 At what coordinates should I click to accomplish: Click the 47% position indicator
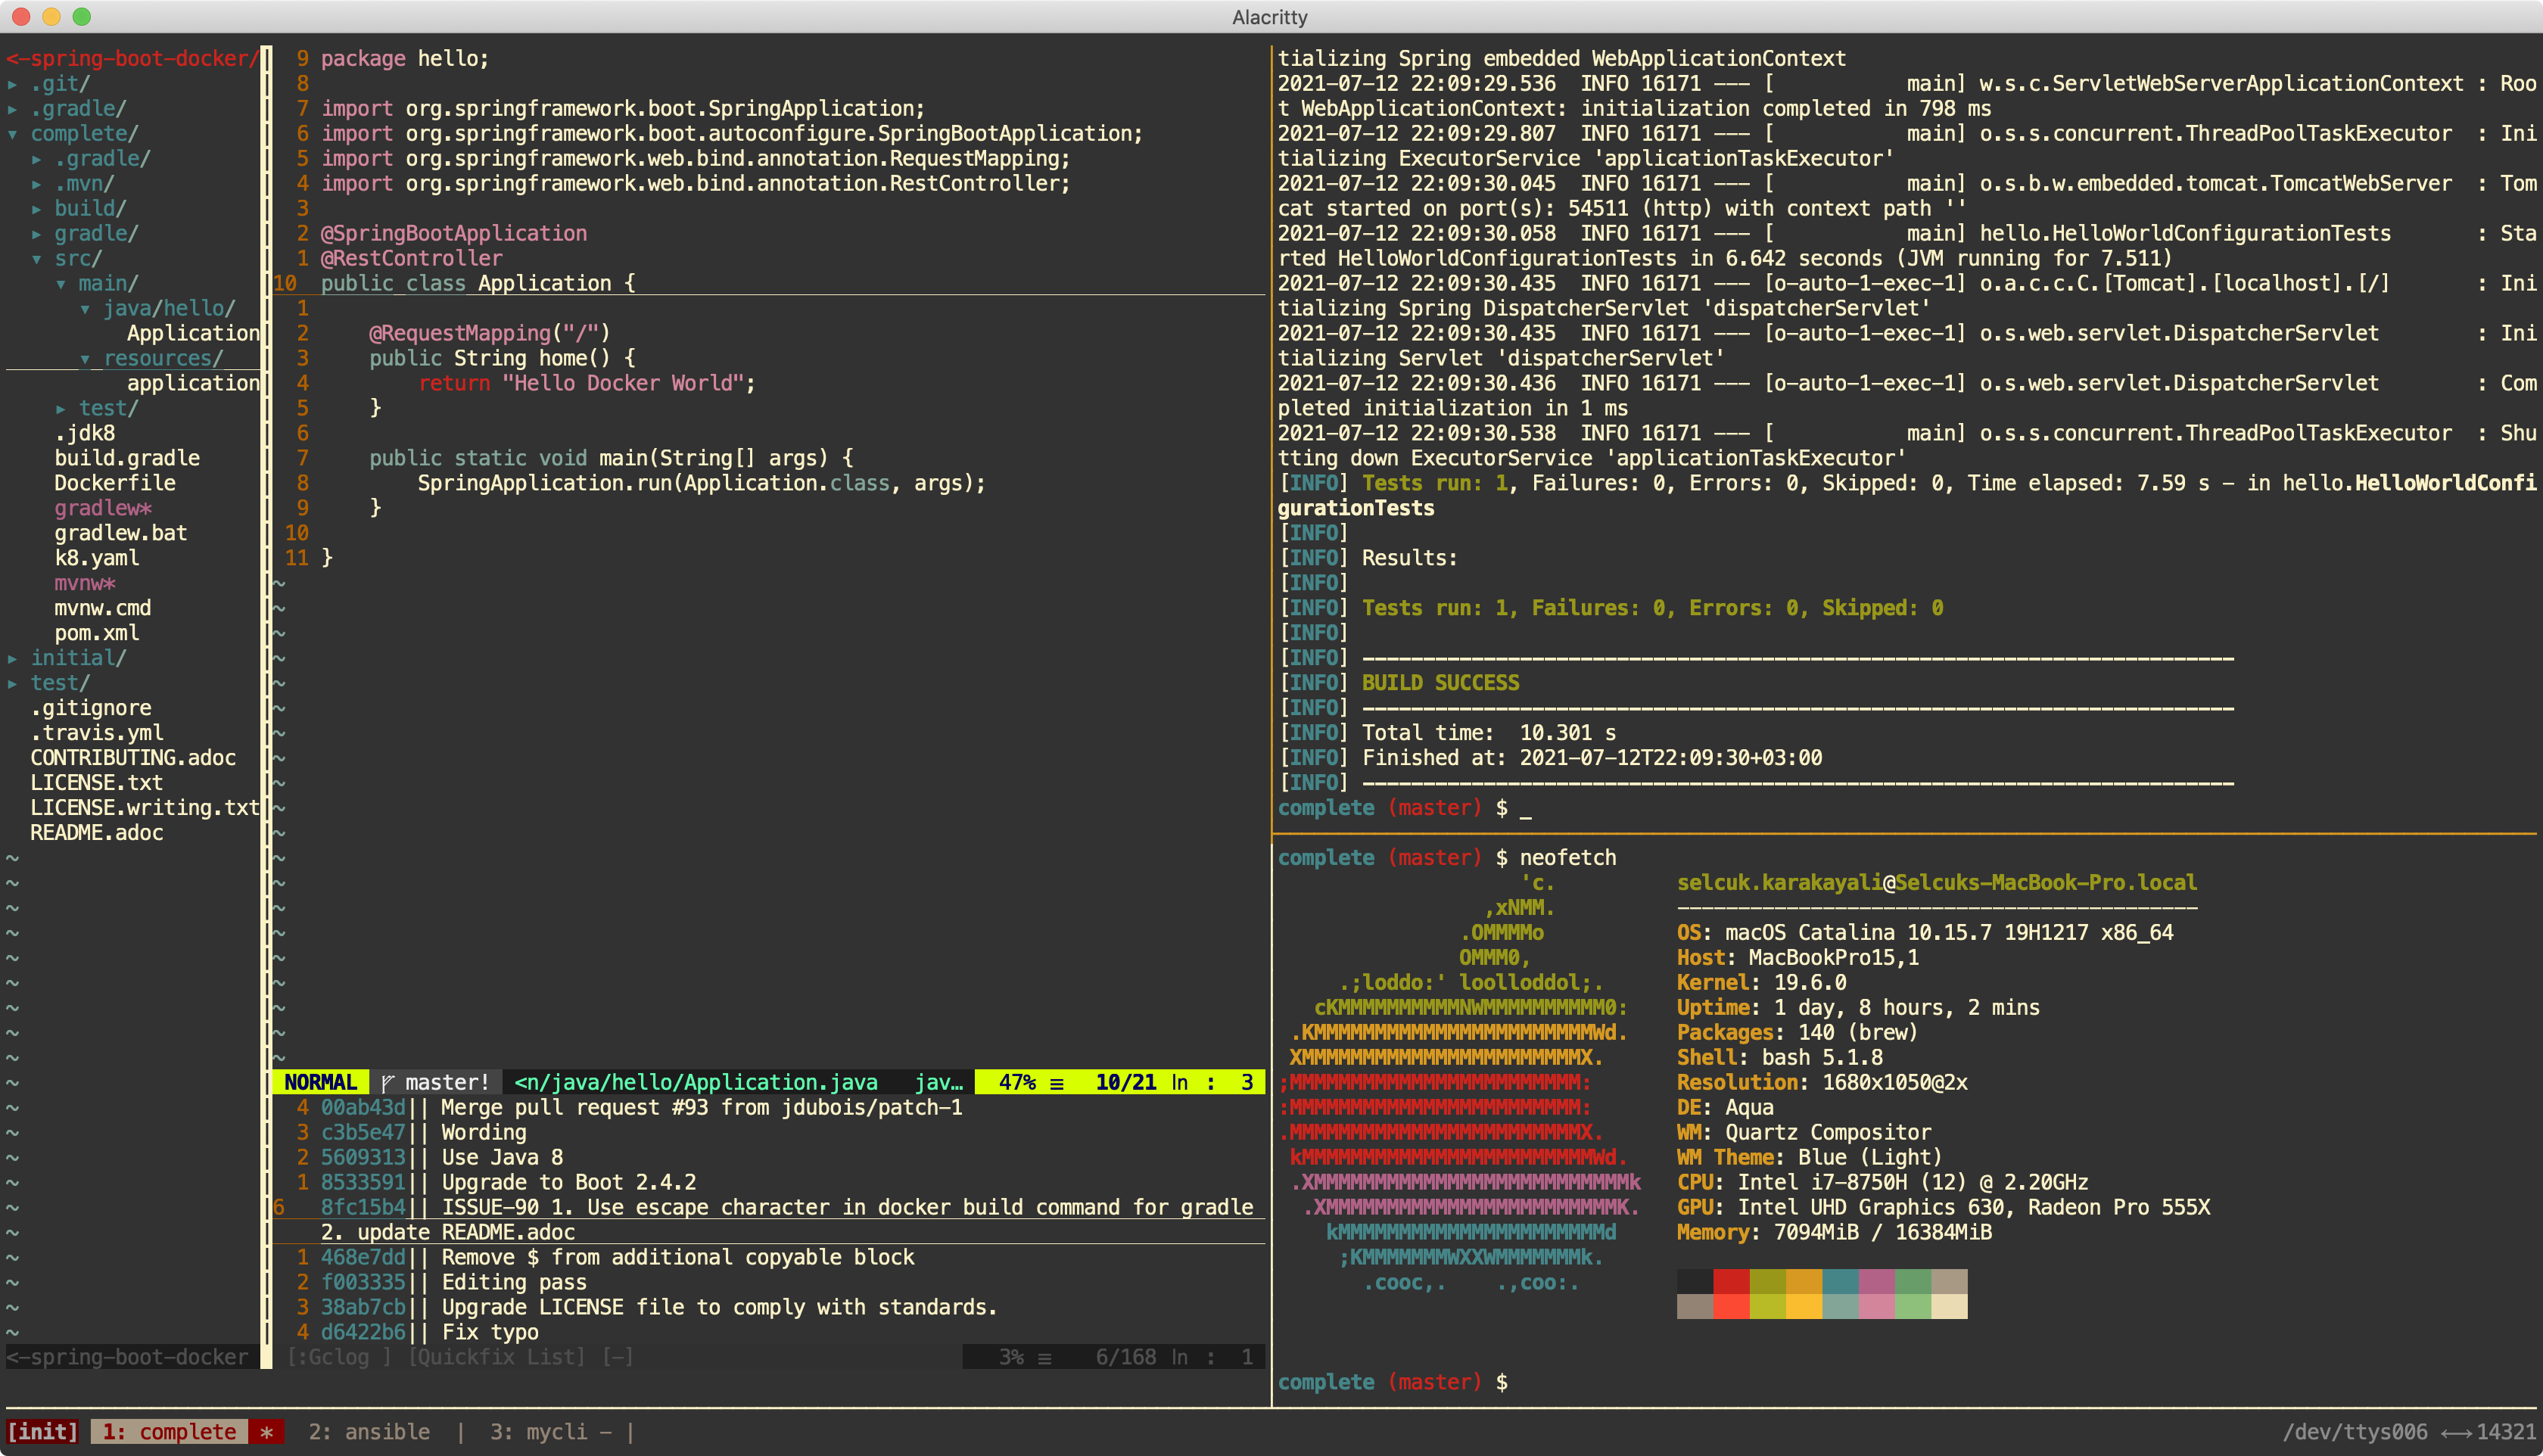click(x=1017, y=1082)
